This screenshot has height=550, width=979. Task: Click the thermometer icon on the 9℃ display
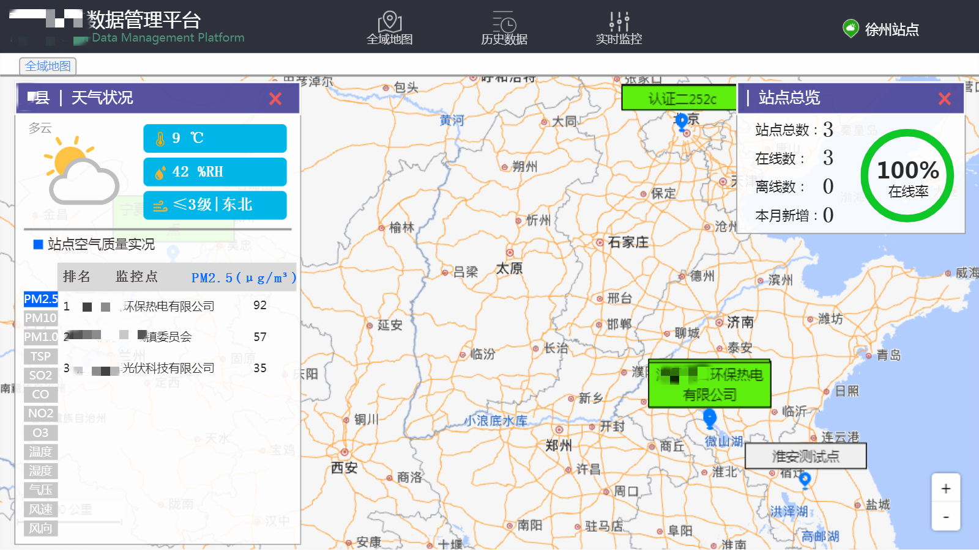161,138
